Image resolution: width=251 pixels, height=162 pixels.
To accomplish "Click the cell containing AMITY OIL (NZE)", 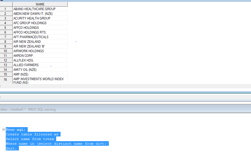I will point(25,69).
